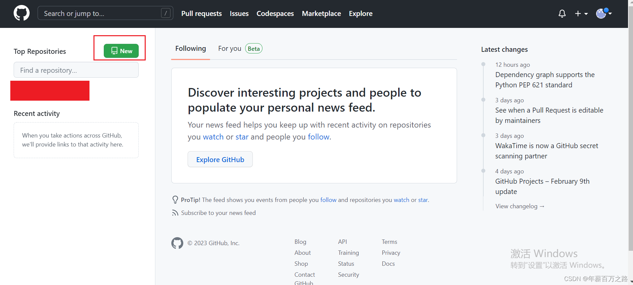Create a new repository with New button
633x285 pixels.
point(121,51)
